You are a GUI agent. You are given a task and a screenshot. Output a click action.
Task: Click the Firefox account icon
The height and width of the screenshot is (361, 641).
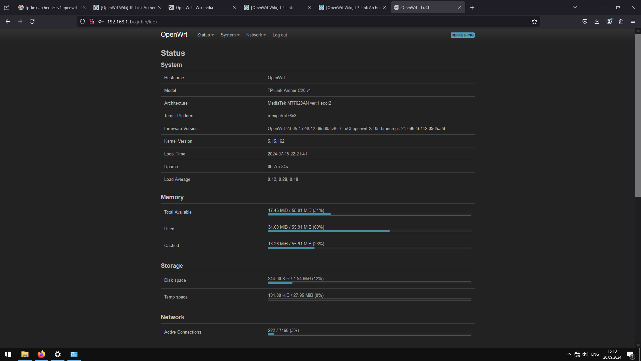pos(609,21)
